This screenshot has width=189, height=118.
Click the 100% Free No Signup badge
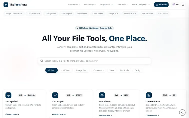pos(94,28)
